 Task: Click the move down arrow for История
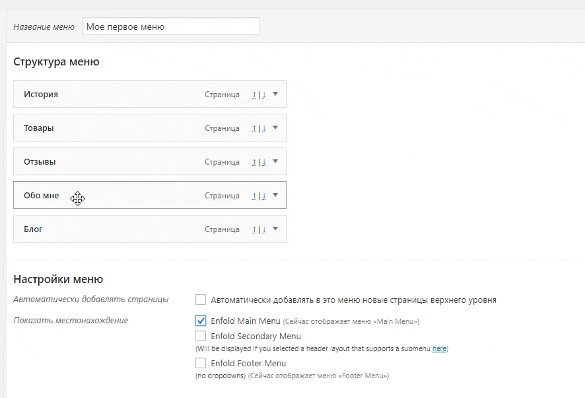[263, 95]
